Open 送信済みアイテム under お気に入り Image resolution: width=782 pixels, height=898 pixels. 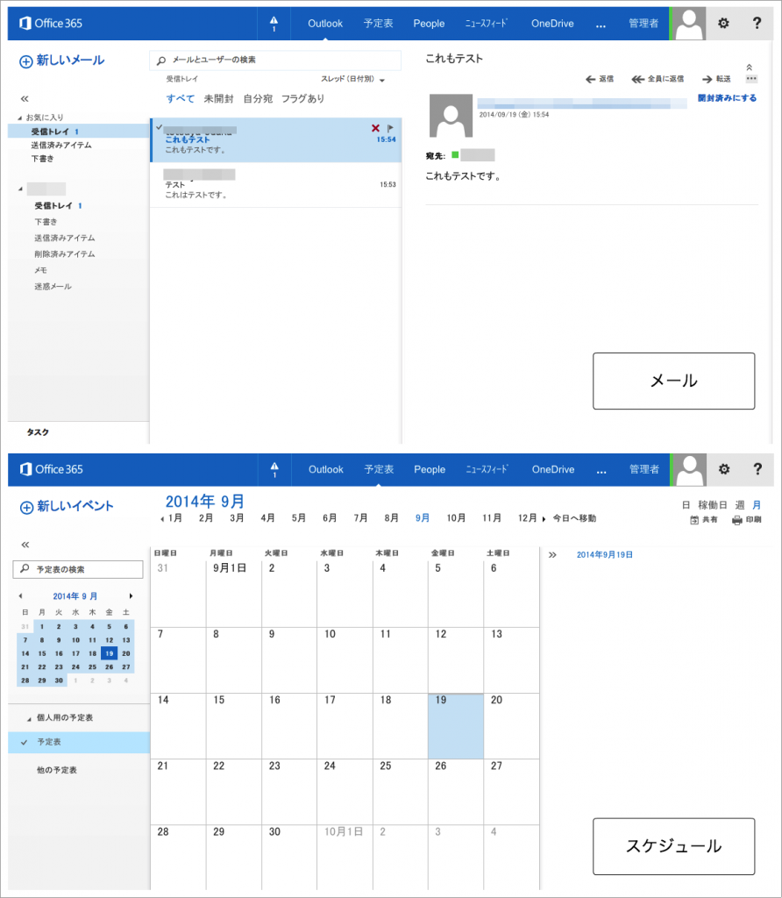coord(61,146)
